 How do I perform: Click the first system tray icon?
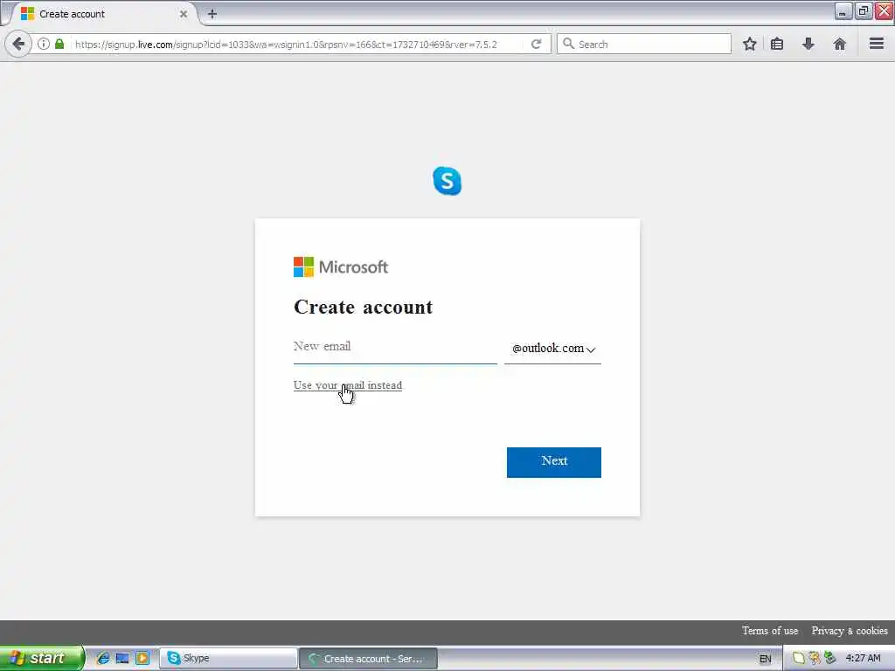(799, 658)
